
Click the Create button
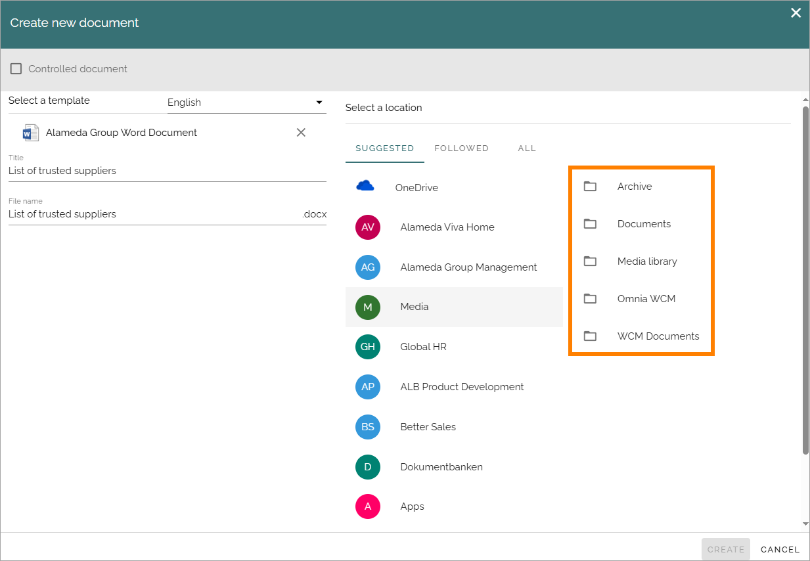726,549
